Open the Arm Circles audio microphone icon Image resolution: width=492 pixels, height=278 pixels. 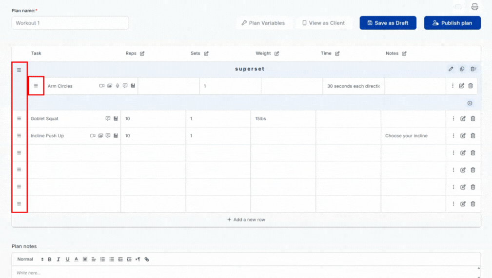[x=118, y=86]
